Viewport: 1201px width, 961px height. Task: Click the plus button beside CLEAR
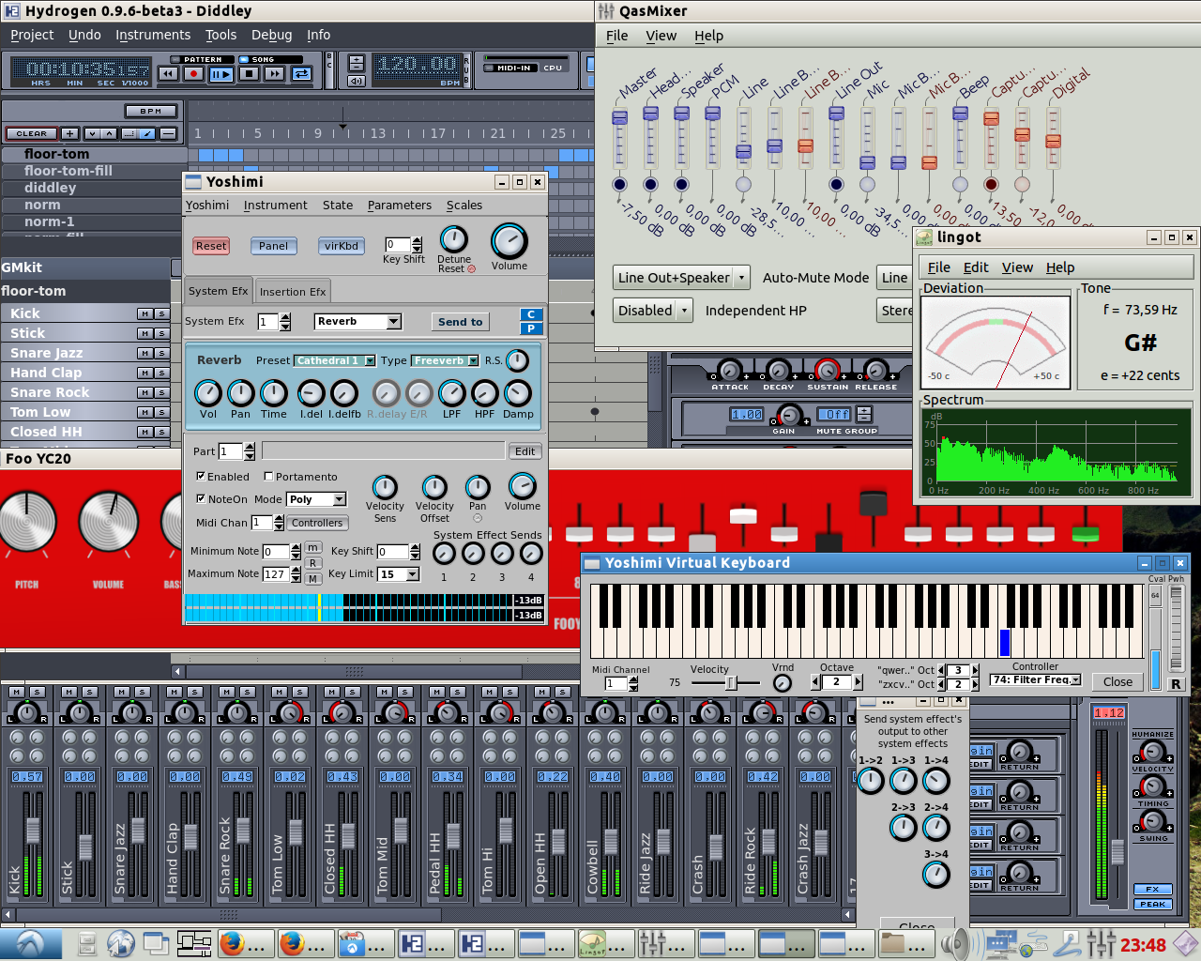[69, 133]
